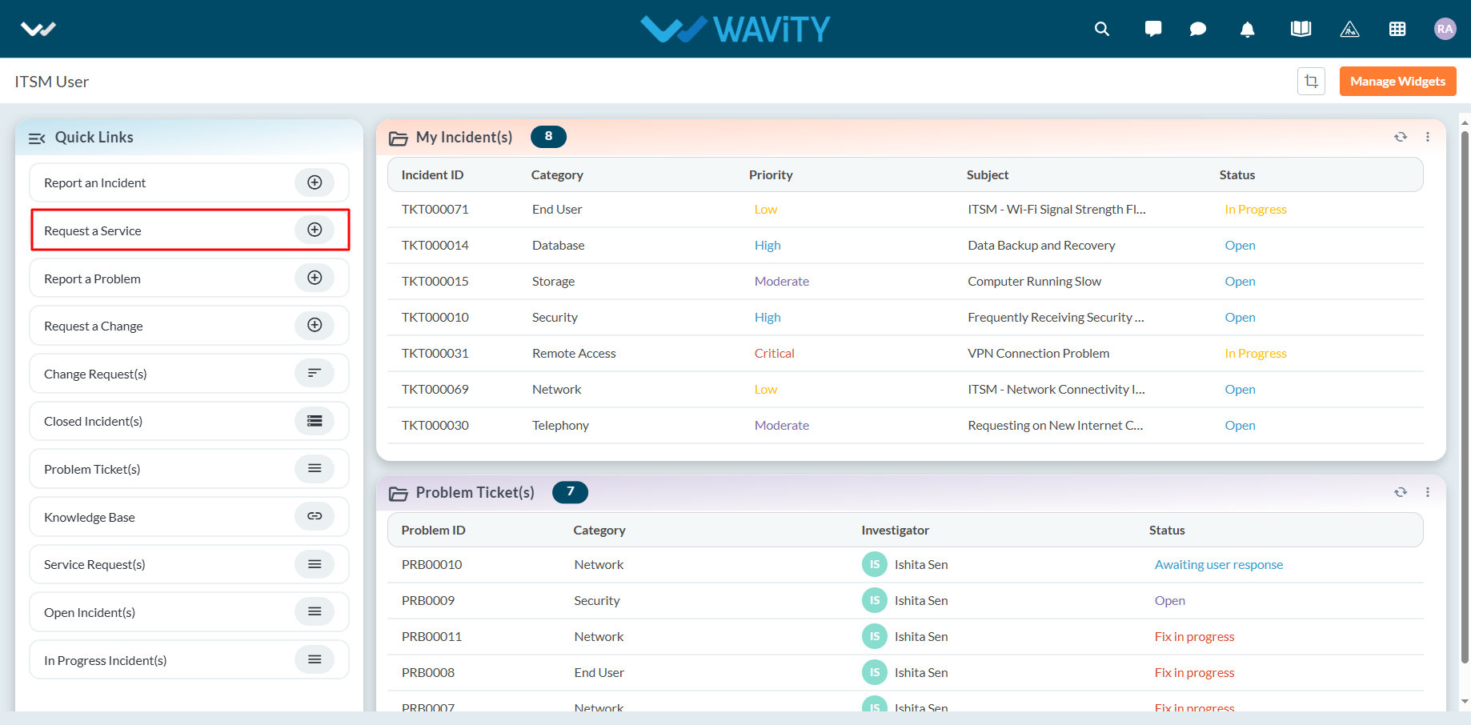The image size is (1471, 725).
Task: Click plus icon for Report an Incident
Action: 315,182
